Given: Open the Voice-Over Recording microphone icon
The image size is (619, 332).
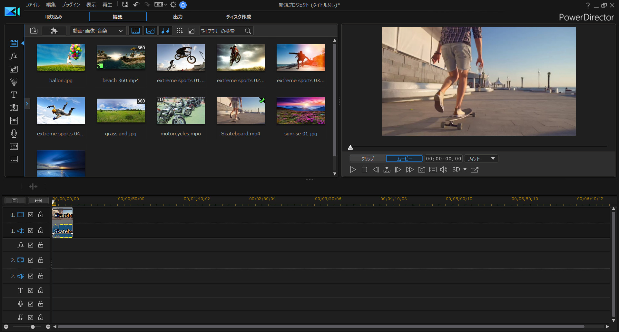Looking at the screenshot, I should click(14, 133).
